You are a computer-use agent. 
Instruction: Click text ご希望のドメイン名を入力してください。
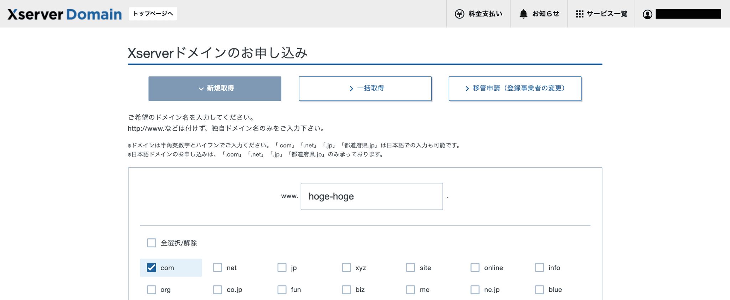click(191, 117)
